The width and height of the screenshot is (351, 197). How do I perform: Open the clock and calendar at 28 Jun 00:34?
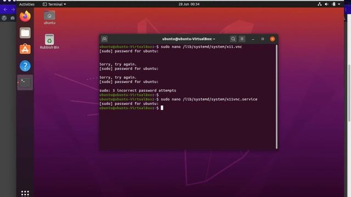pos(189,4)
